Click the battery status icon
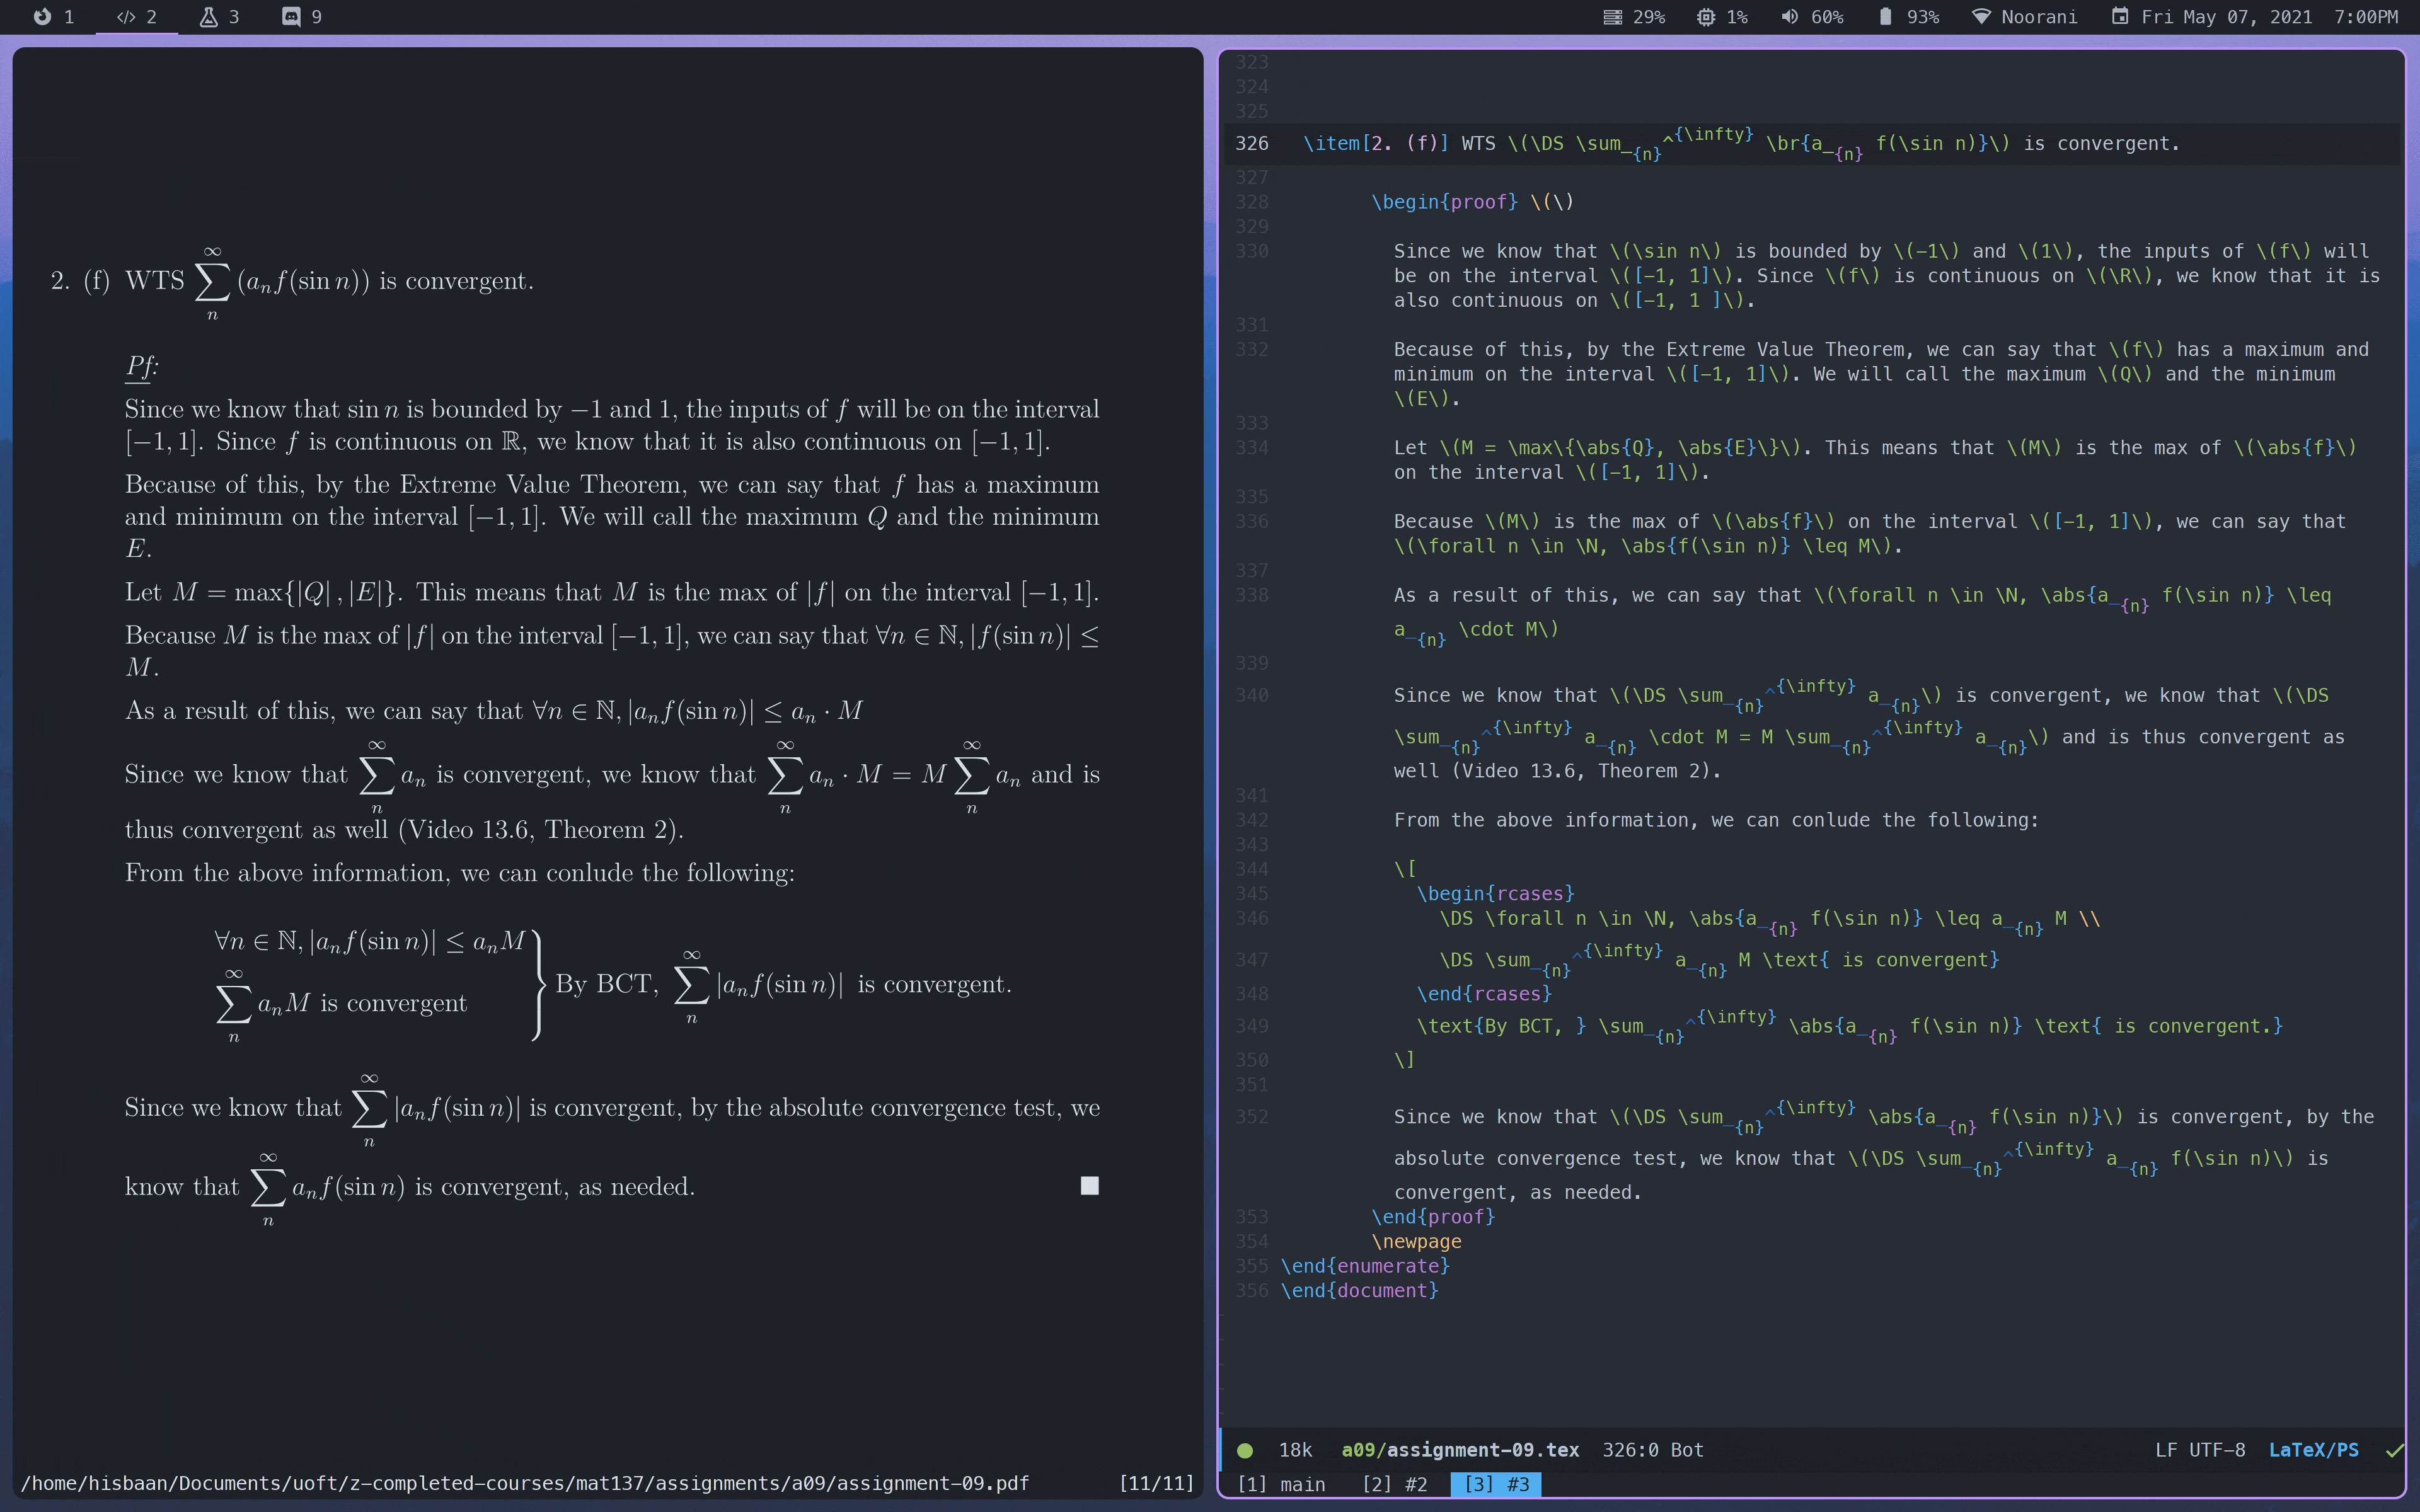This screenshot has width=2420, height=1512. [x=1885, y=17]
